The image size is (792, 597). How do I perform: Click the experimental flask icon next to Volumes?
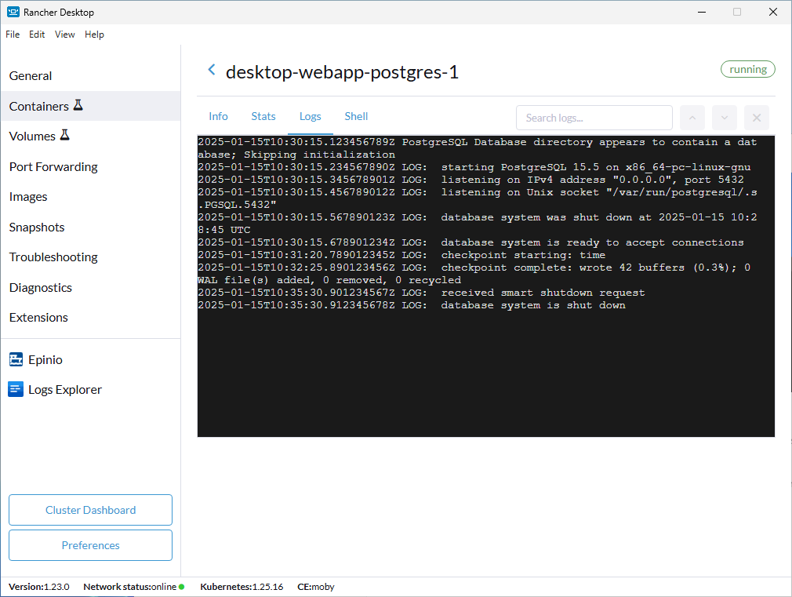coord(64,135)
